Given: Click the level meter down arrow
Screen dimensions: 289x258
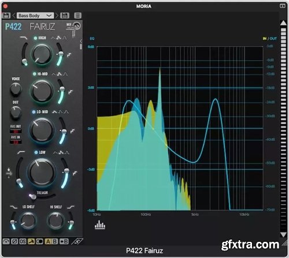Looking at the screenshot, I should (283, 235).
